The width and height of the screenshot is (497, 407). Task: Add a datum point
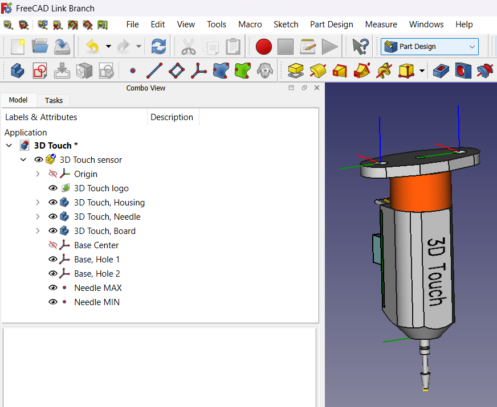click(x=133, y=71)
